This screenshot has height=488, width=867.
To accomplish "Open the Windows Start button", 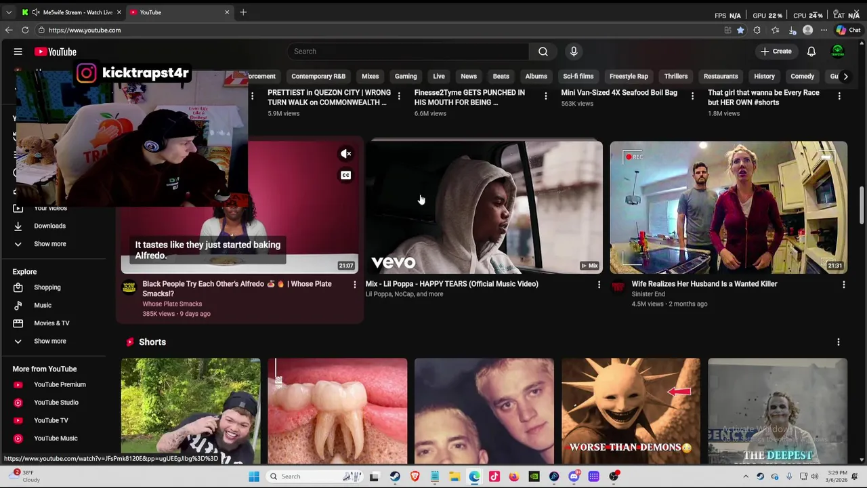I will [254, 476].
